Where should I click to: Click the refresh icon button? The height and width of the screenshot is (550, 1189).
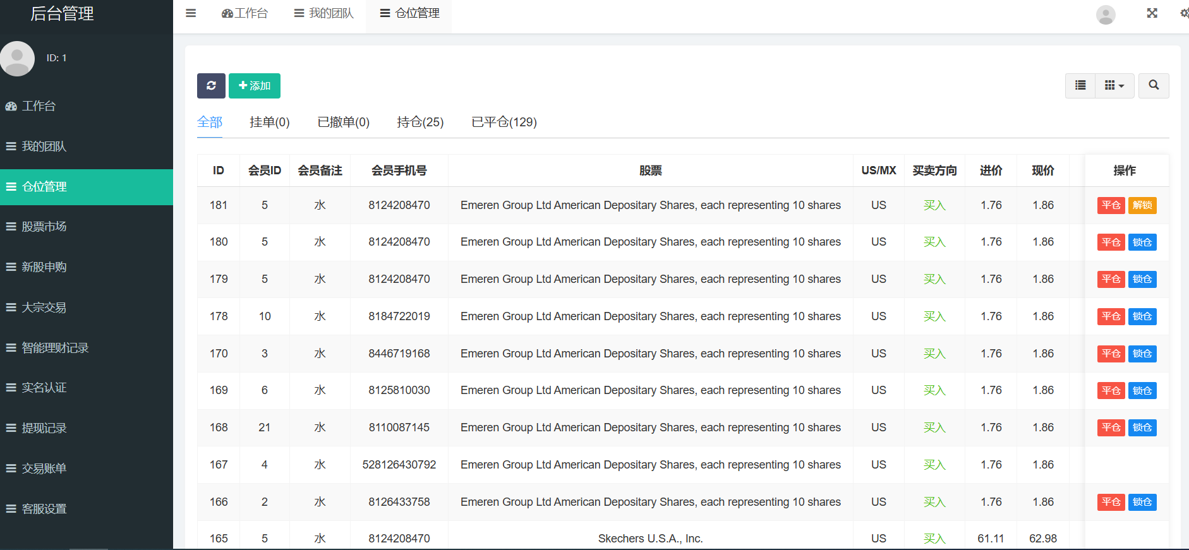211,86
